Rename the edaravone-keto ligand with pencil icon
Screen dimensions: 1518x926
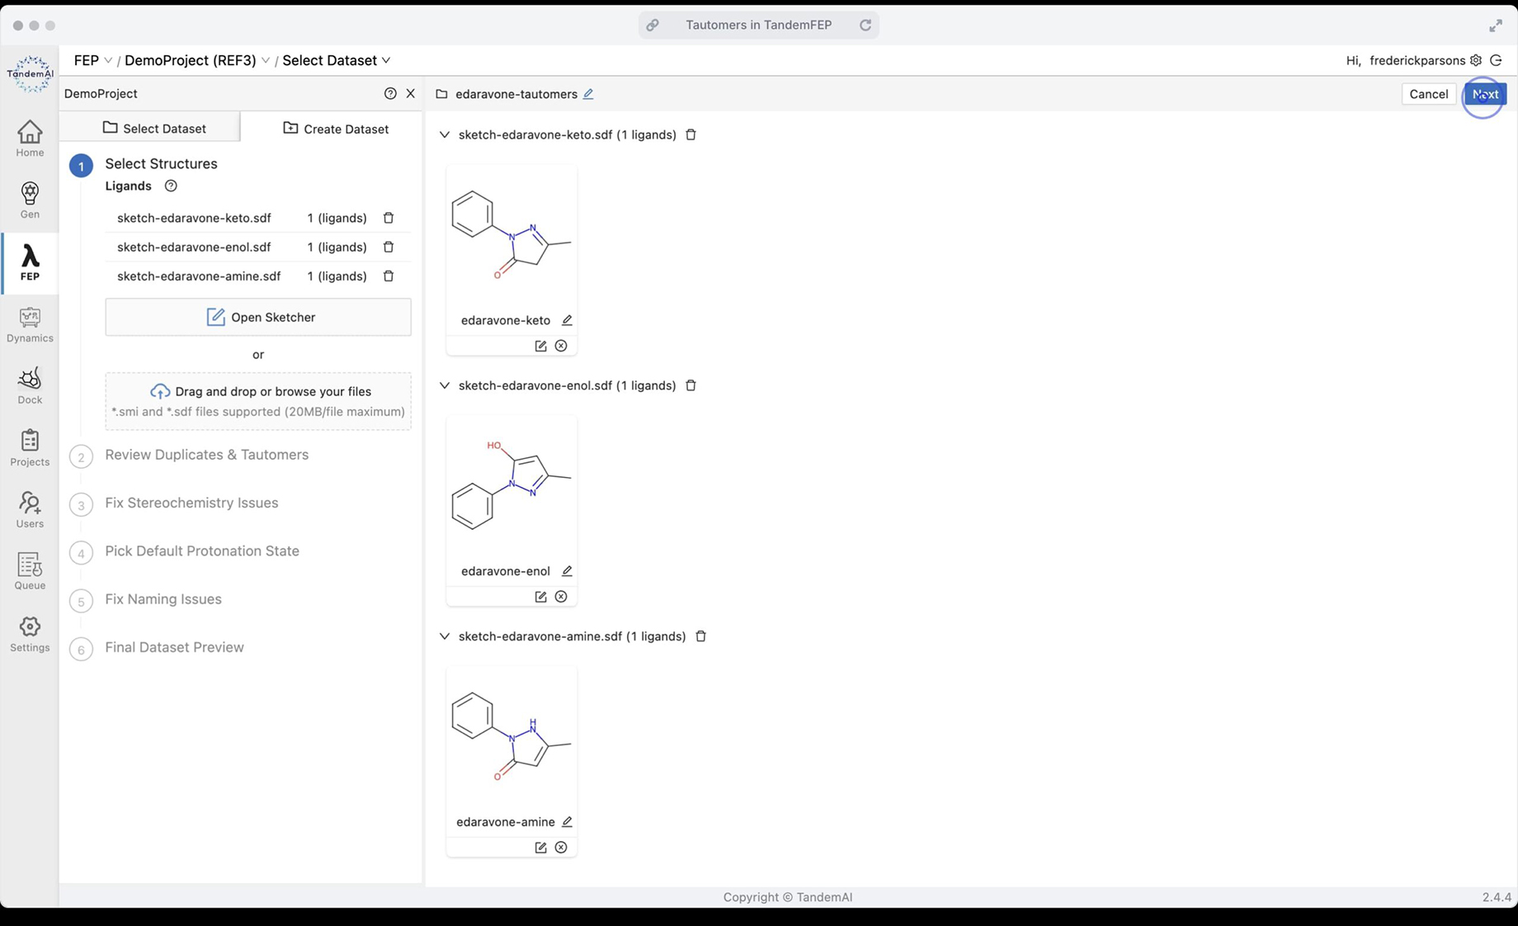click(567, 320)
